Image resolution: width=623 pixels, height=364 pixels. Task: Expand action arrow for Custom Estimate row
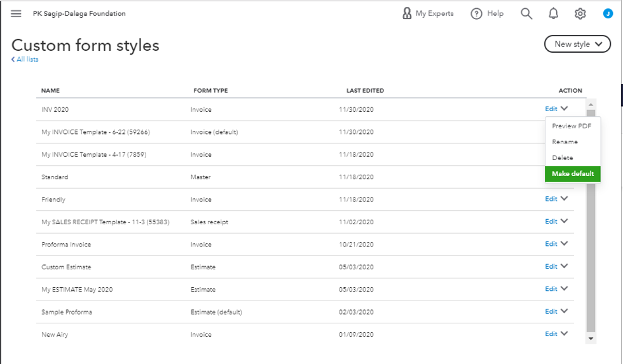click(x=565, y=266)
